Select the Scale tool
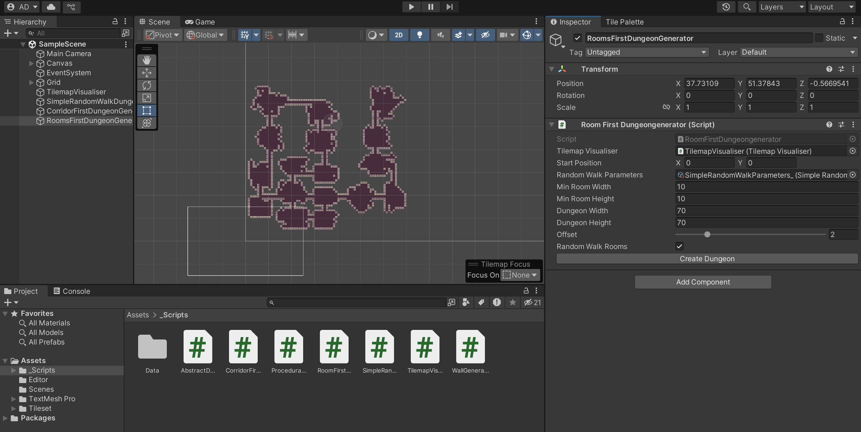861x432 pixels. point(147,98)
